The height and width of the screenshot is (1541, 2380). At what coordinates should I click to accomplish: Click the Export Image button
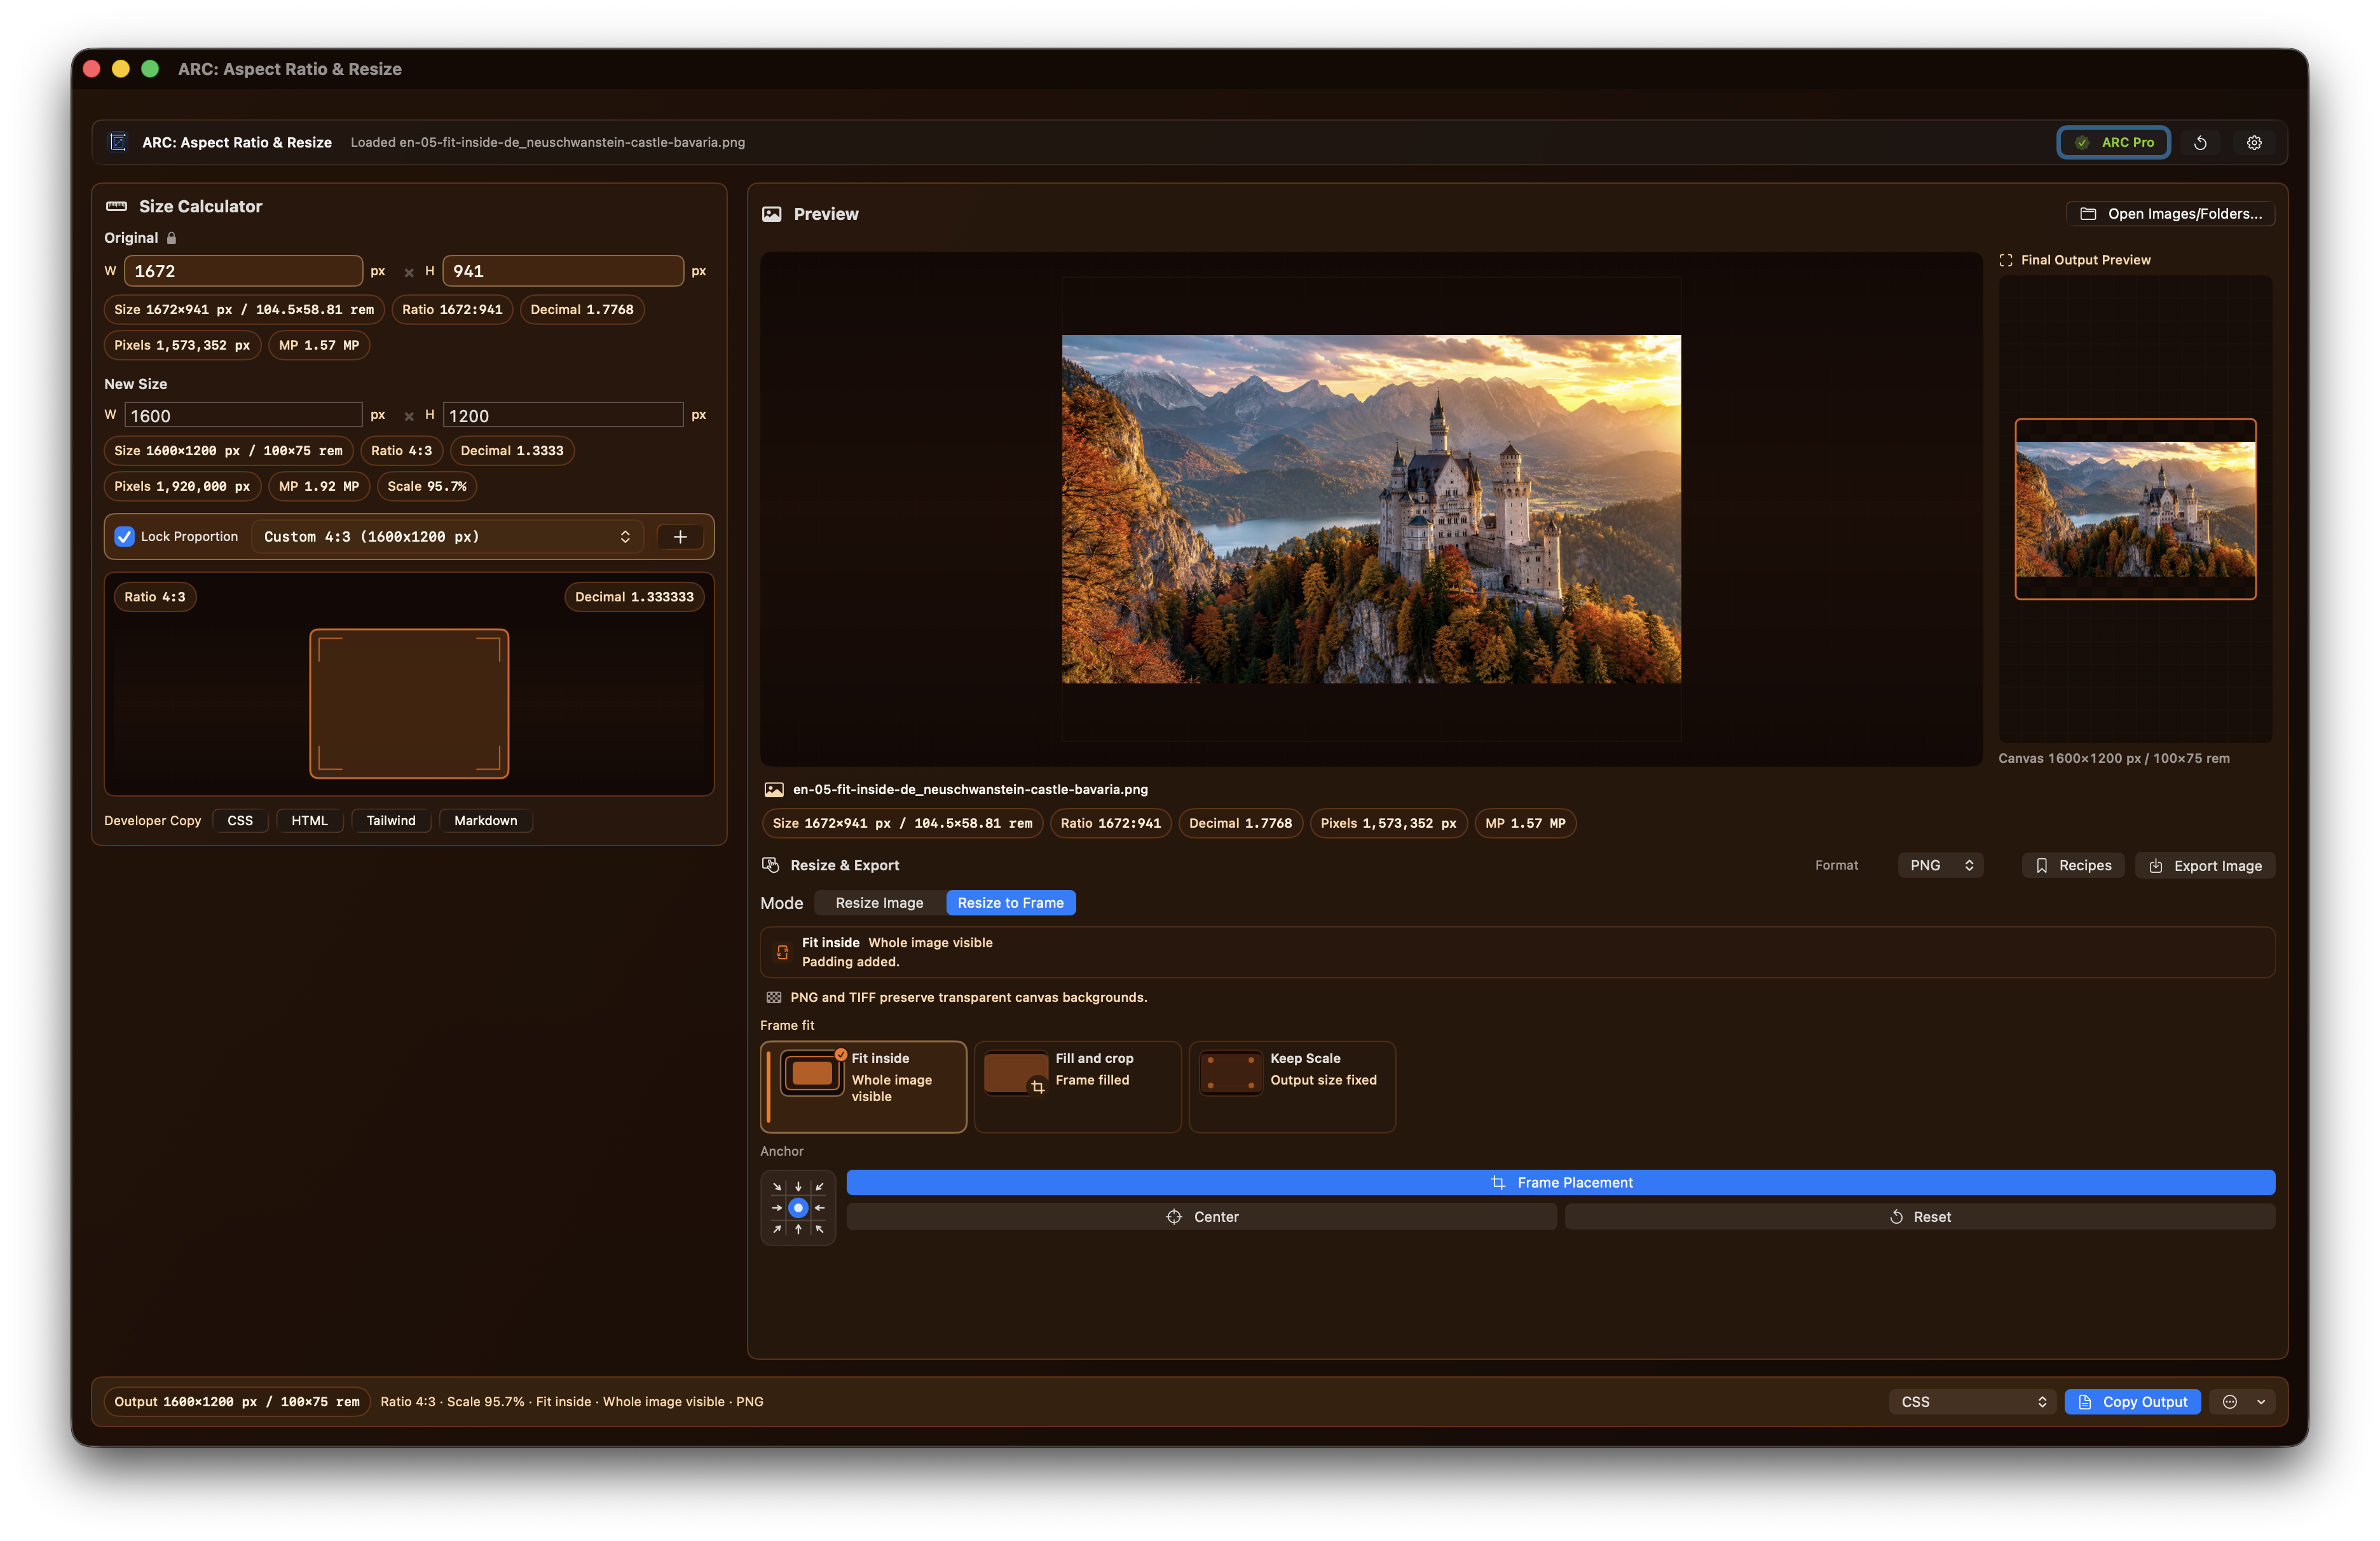click(2205, 866)
